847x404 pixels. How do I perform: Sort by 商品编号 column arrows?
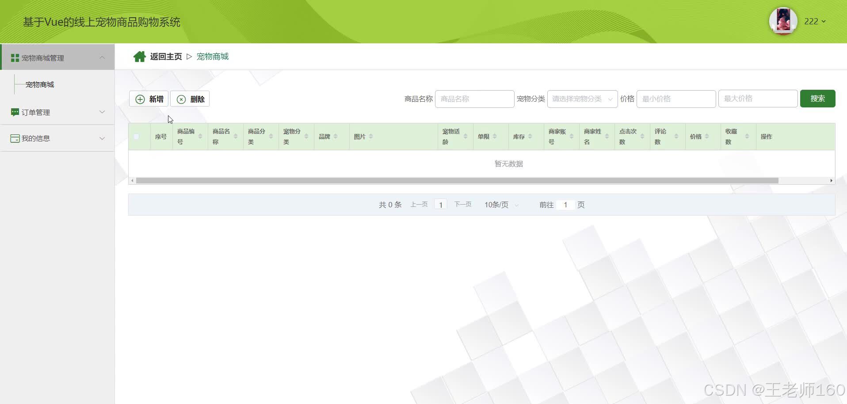point(200,137)
